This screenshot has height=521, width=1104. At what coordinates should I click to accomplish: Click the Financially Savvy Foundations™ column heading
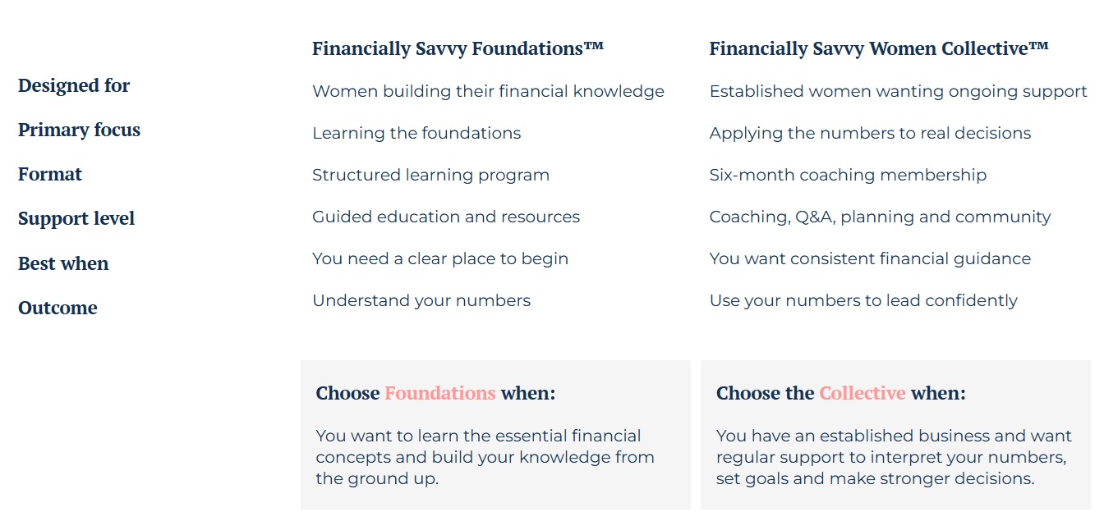pyautogui.click(x=458, y=48)
